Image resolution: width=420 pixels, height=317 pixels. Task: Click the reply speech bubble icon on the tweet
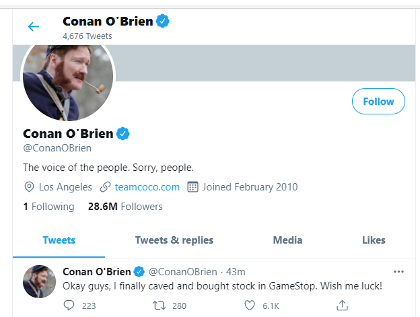69,305
